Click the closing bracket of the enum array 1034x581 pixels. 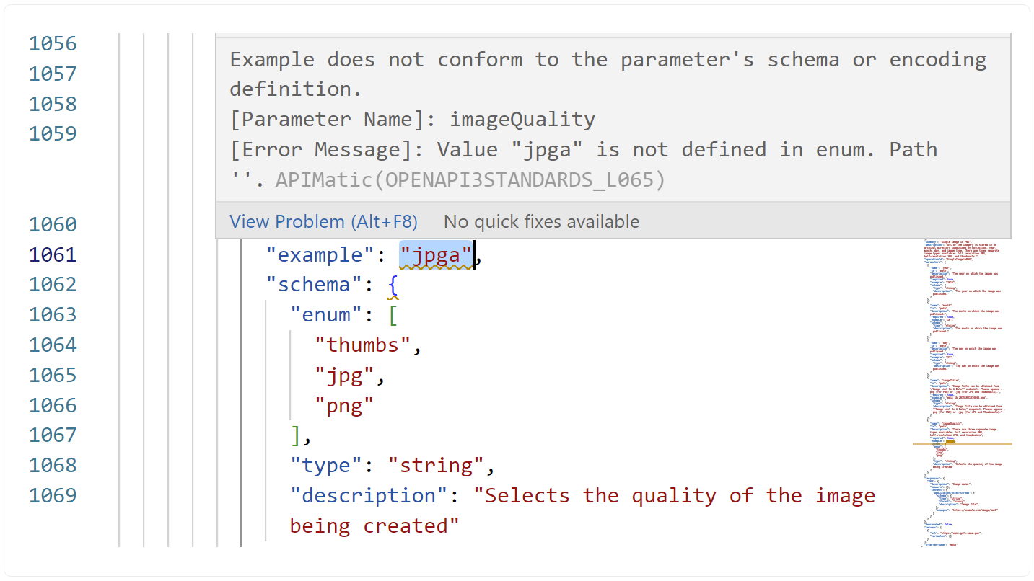[x=295, y=435]
